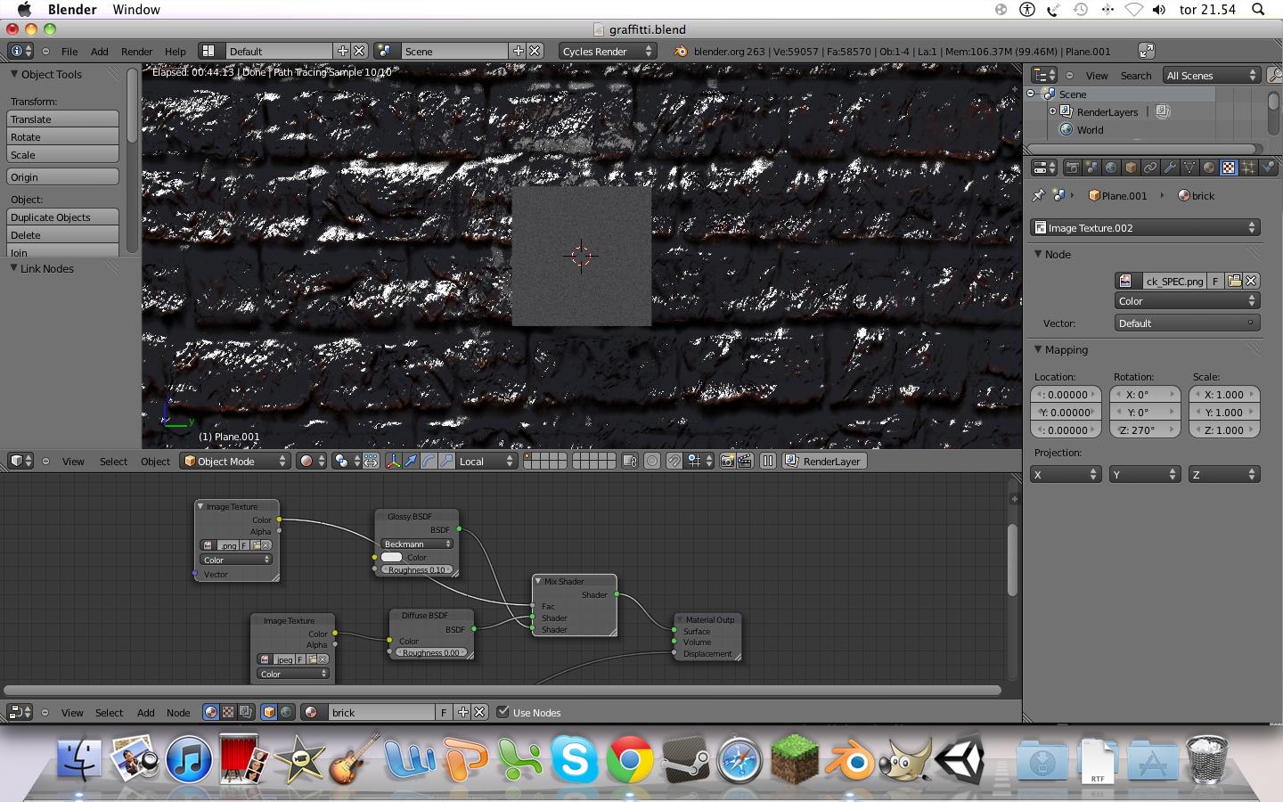1283x802 pixels.
Task: Open the World properties tab (globe icon)
Action: 1111,168
